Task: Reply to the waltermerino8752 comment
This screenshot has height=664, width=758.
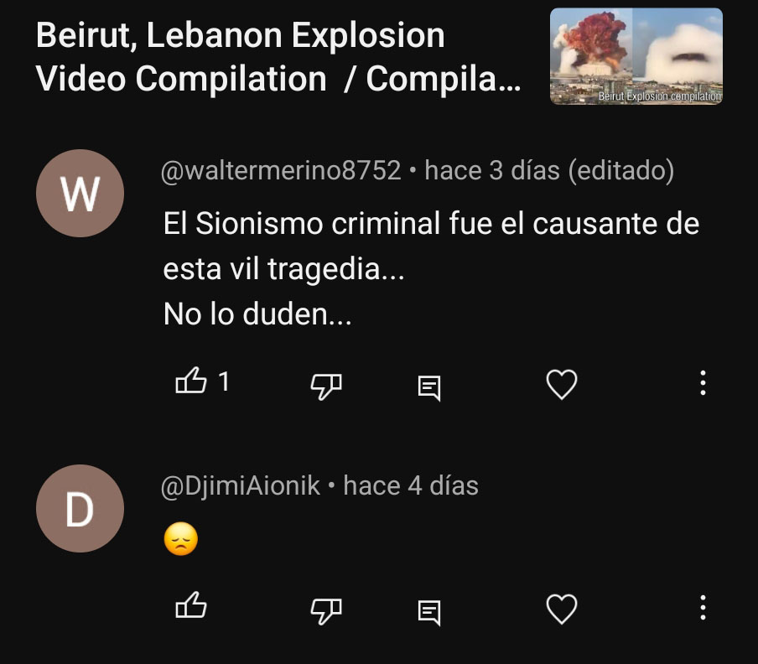Action: pos(429,388)
